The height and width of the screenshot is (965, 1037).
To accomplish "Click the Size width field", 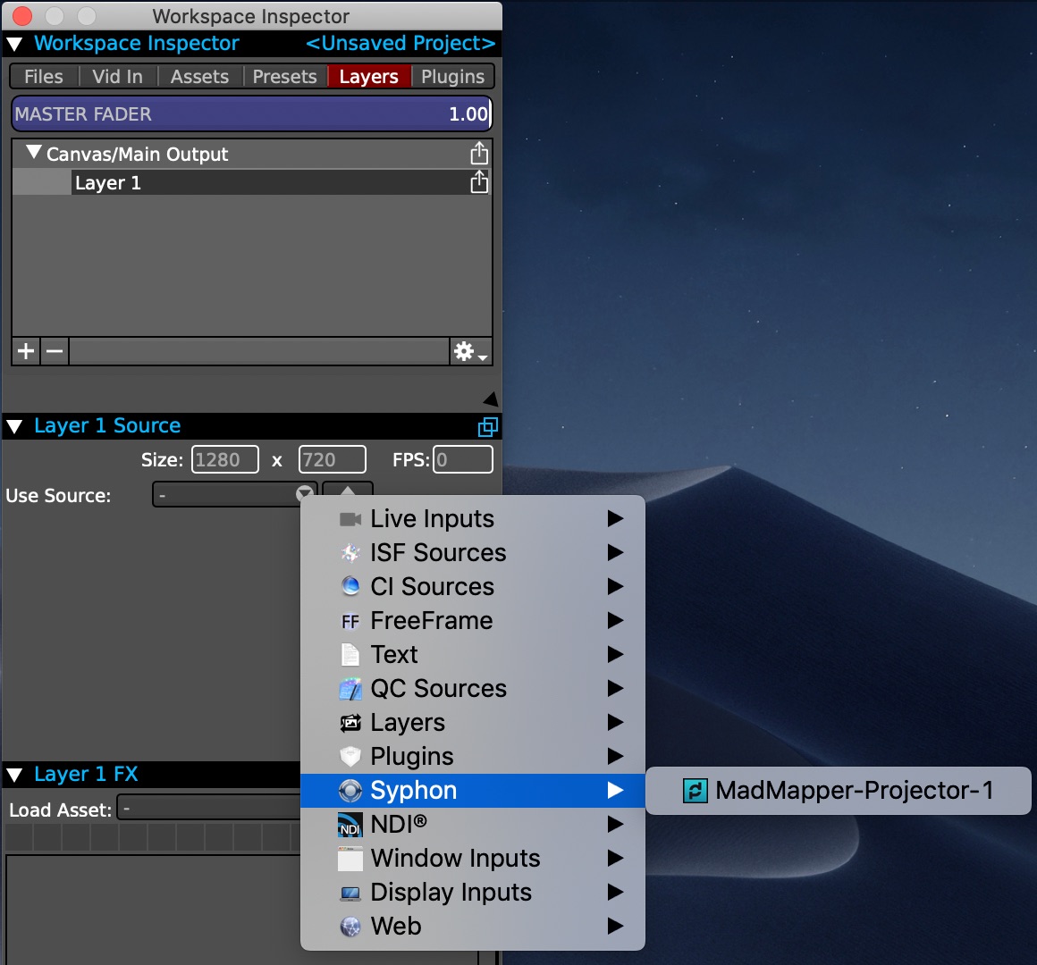I will [x=225, y=459].
